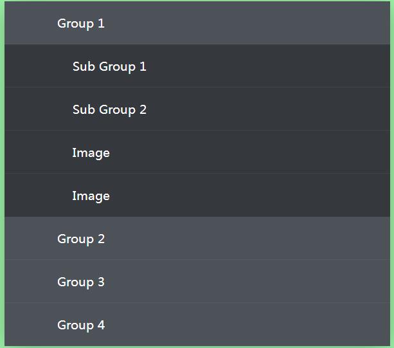Choose the Group 4 menu entry
Viewport: 394px width, 348px height.
[x=81, y=325]
